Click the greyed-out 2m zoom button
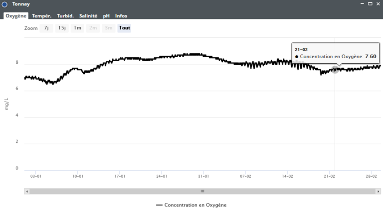383x211 pixels. (x=93, y=28)
